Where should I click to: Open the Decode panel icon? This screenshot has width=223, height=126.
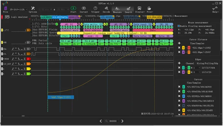tap(106, 8)
